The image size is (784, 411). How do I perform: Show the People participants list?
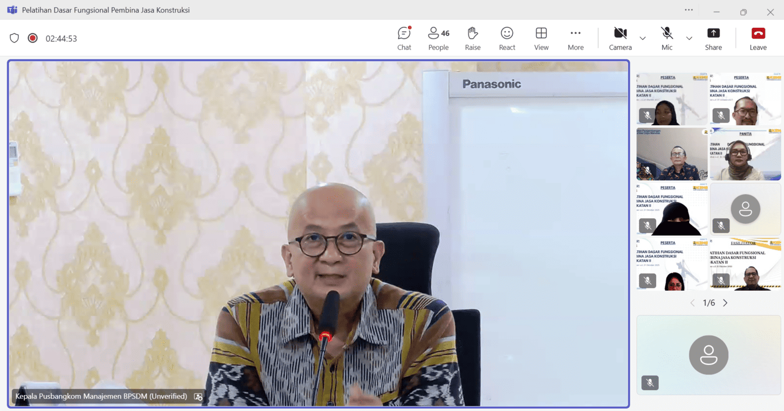coord(438,39)
